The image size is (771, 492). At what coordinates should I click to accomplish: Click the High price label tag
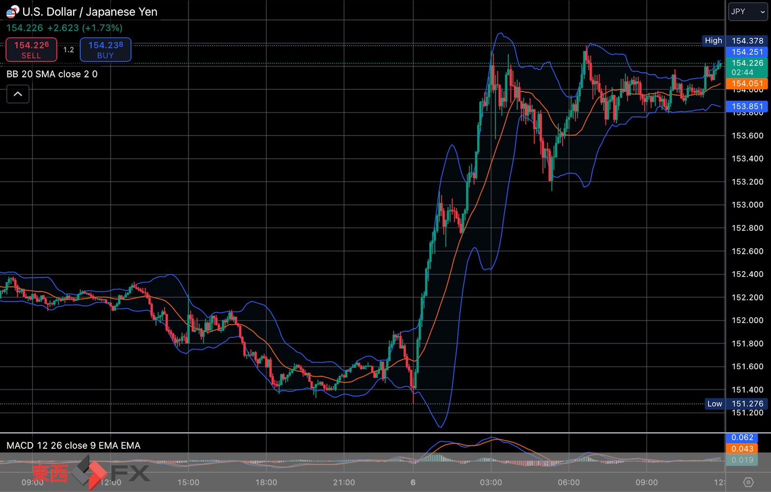tap(713, 41)
